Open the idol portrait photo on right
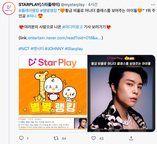 [x=121, y=93]
